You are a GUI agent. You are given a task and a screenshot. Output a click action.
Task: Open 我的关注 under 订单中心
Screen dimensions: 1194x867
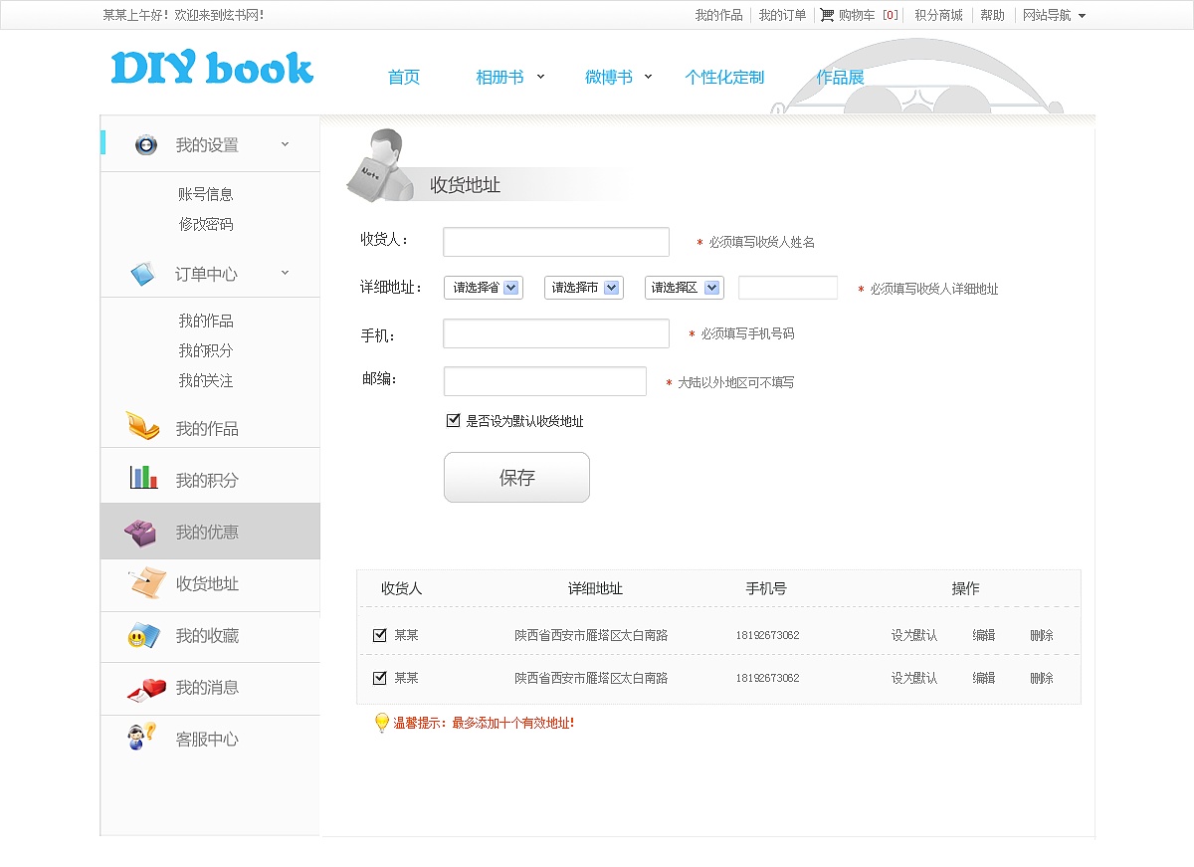[x=206, y=380]
